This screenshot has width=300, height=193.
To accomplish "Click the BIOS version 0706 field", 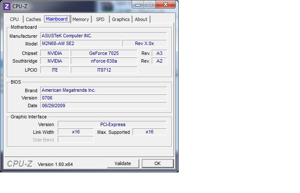I will [x=104, y=98].
